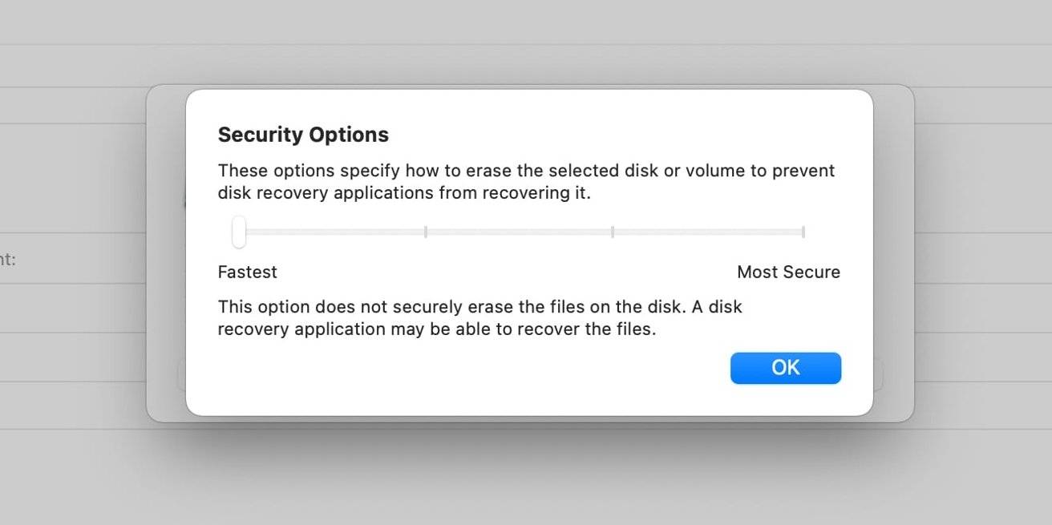Click the Fastest label
This screenshot has width=1052, height=525.
[x=247, y=272]
